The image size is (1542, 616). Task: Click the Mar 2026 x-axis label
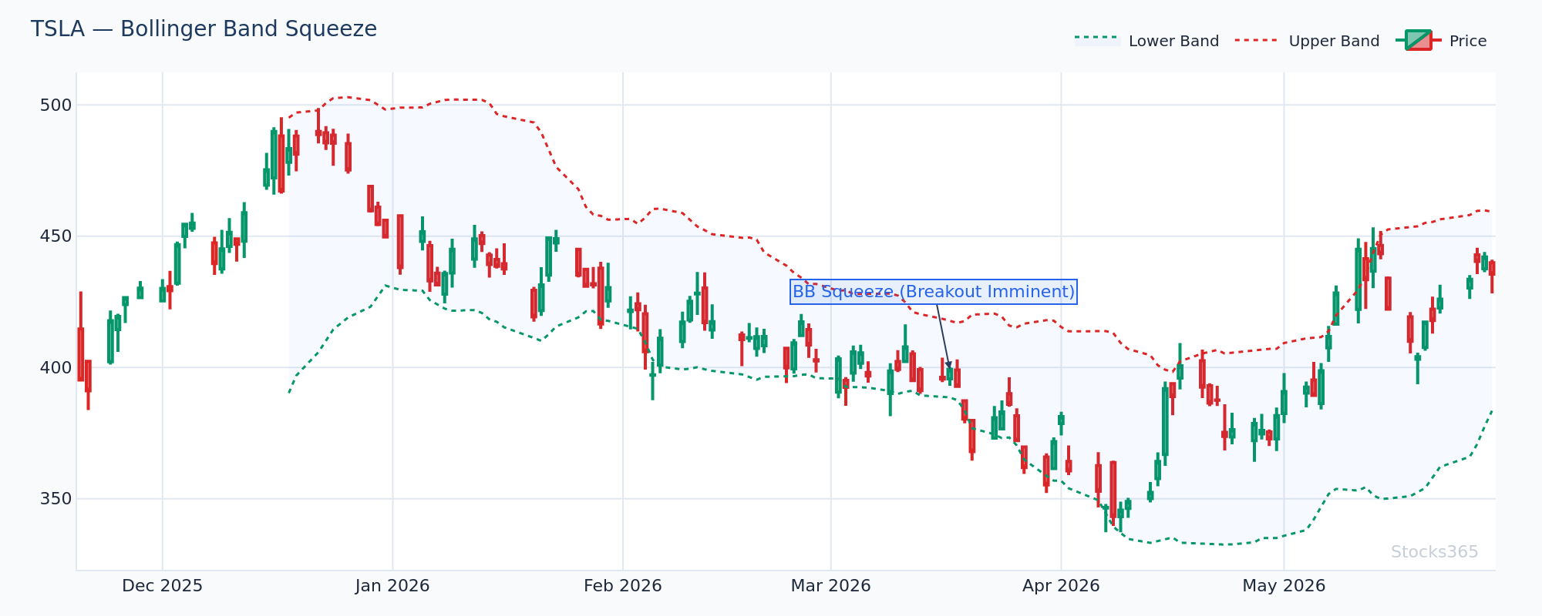[x=830, y=586]
